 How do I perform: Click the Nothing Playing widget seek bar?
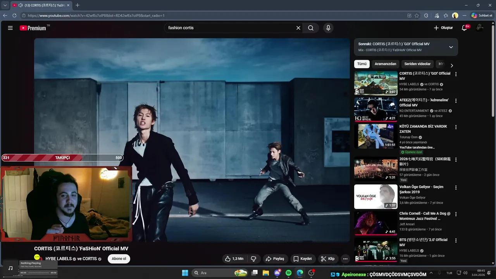pyautogui.click(x=38, y=273)
